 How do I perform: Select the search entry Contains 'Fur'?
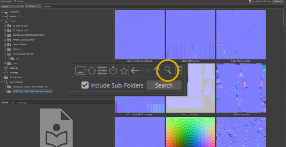30,87
